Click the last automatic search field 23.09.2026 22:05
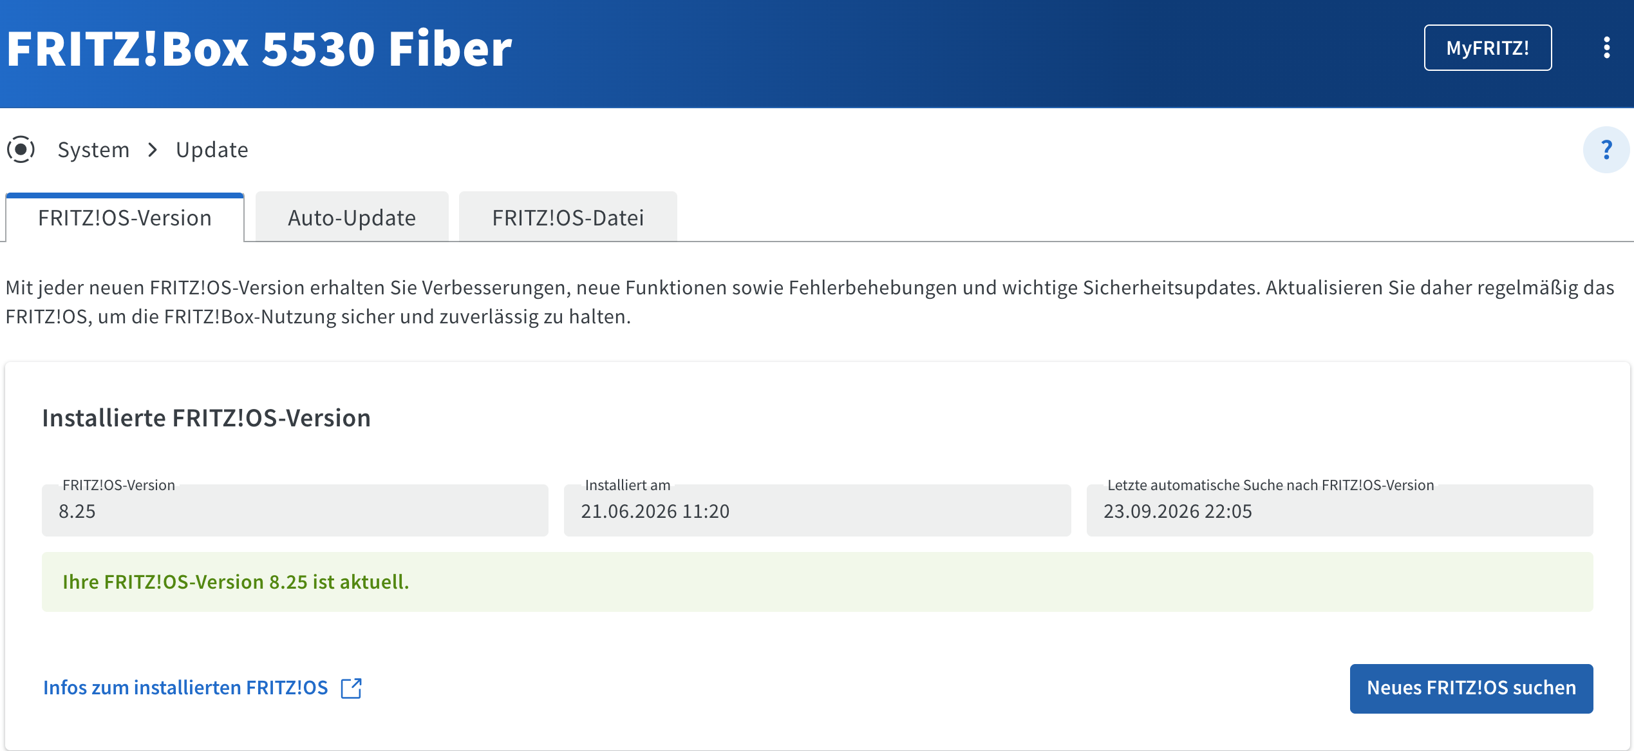Screen dimensions: 1634x751 1339,510
